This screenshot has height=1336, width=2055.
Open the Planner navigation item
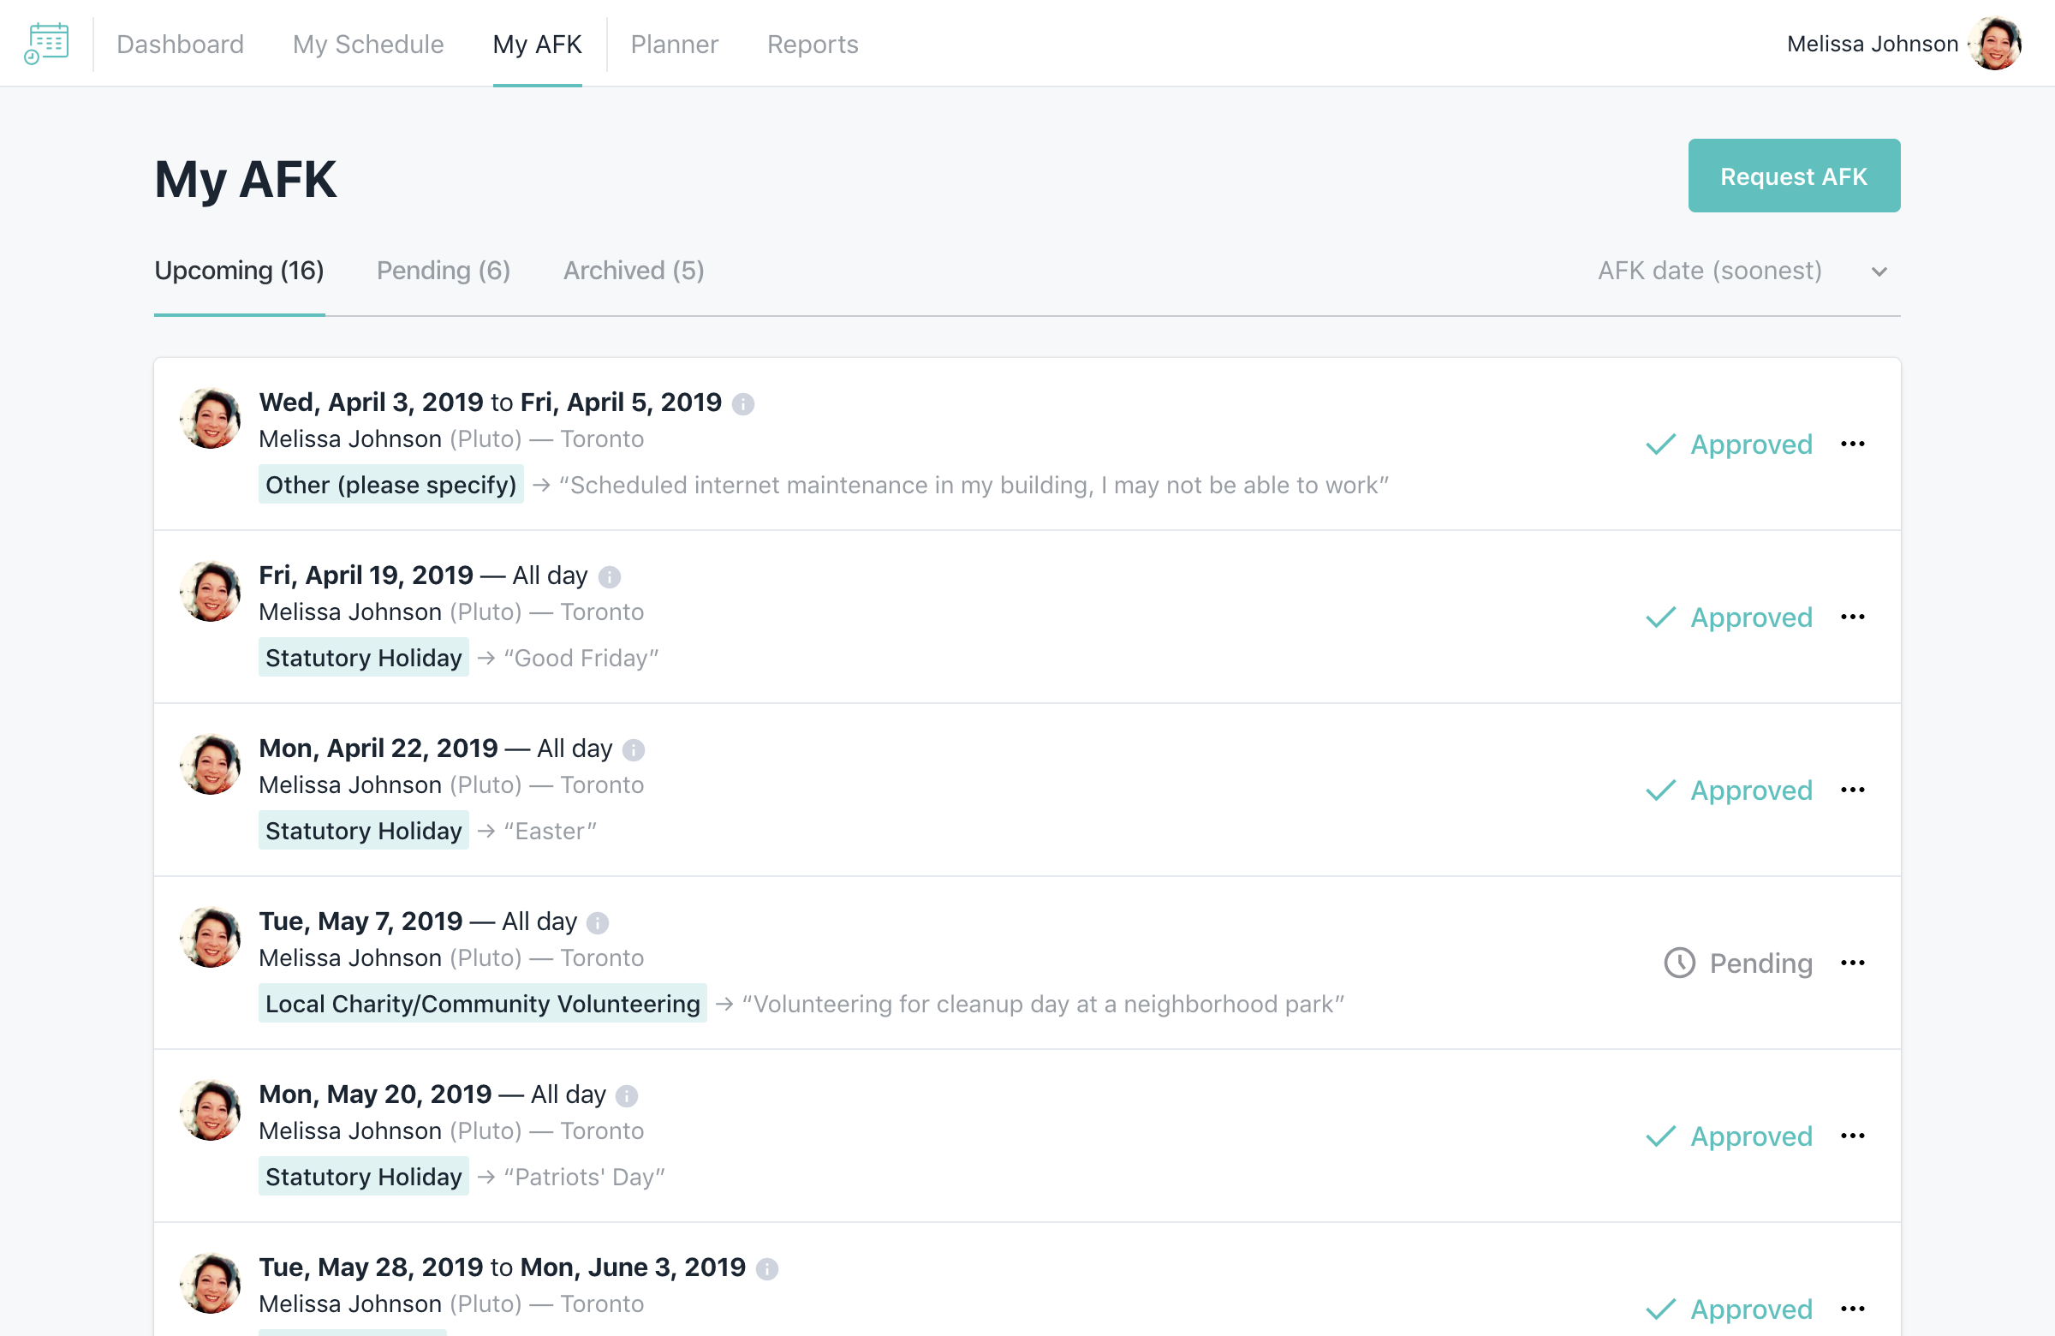coord(674,44)
